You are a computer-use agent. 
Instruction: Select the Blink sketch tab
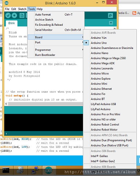coord(12,23)
